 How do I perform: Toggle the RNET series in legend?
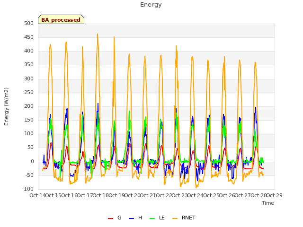point(184,218)
